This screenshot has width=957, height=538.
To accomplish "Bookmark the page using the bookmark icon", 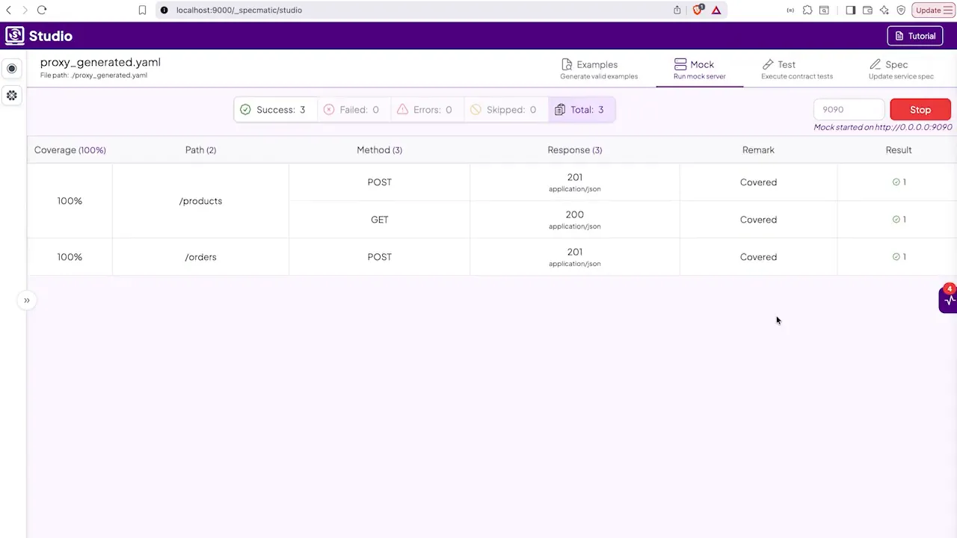I will [142, 10].
